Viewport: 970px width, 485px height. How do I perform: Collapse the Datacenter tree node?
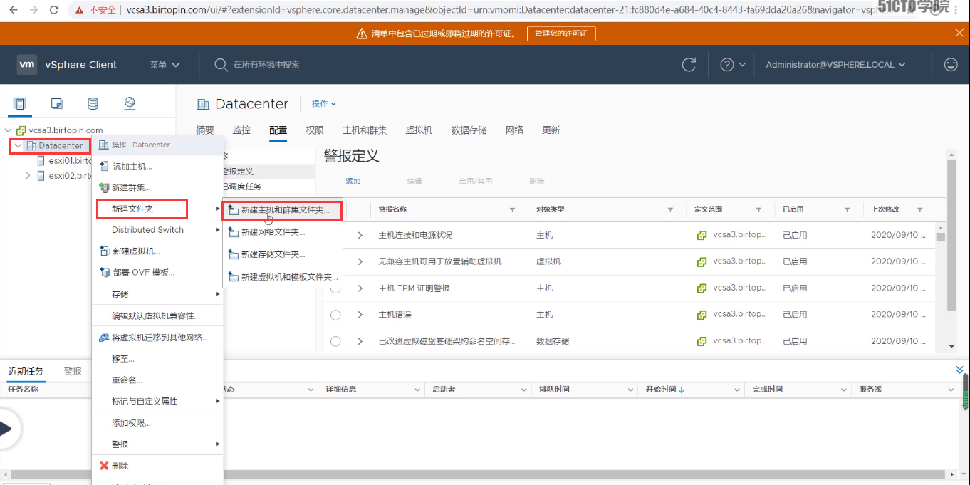[17, 145]
